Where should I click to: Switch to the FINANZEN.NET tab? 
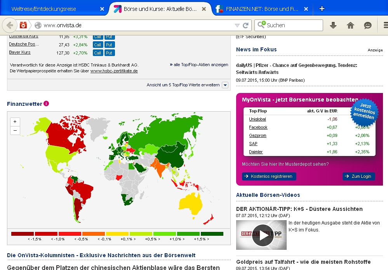pos(262,9)
